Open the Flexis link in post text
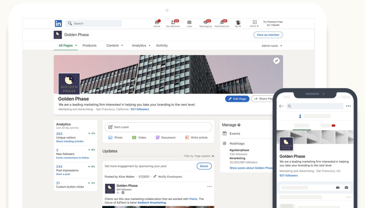The height and width of the screenshot is (208, 365). point(193,199)
